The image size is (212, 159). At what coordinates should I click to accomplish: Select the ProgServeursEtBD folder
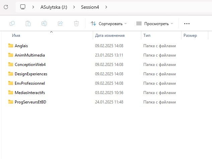tap(30, 102)
